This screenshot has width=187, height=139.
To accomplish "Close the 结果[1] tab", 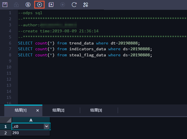I will (38, 110).
